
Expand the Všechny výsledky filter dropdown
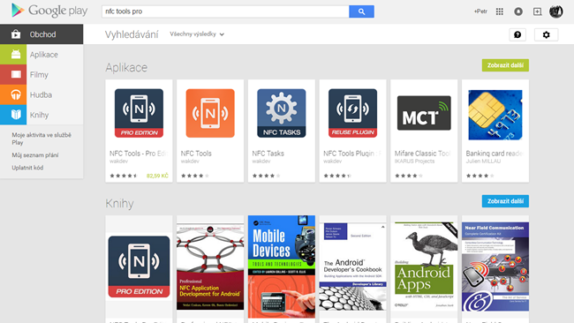click(197, 34)
